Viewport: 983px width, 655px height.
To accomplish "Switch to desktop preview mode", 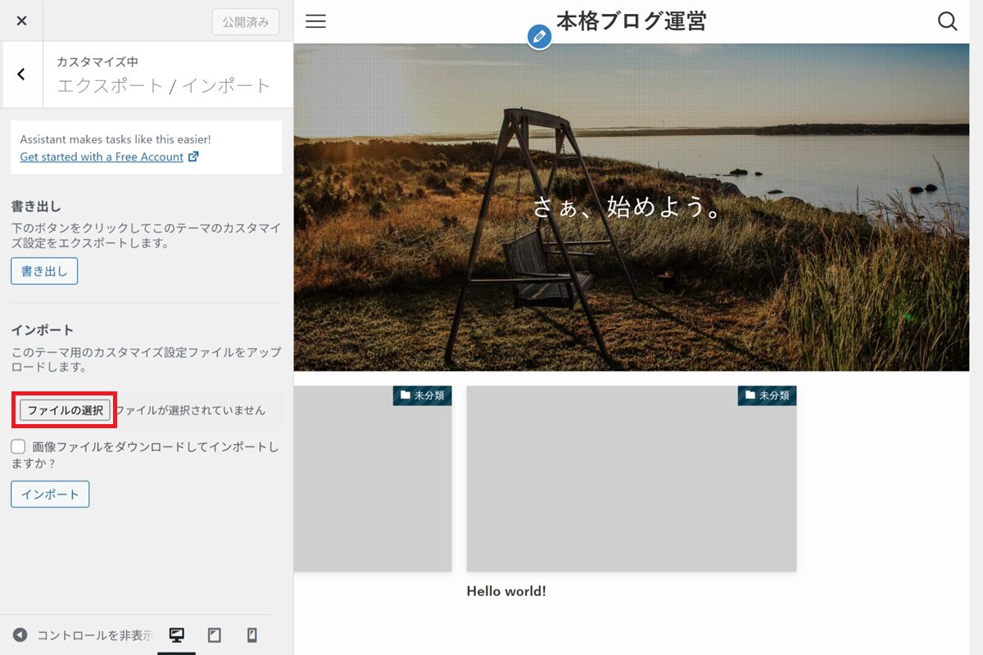I will pos(176,635).
